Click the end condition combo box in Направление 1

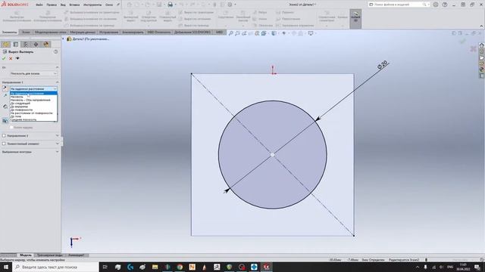click(33, 89)
